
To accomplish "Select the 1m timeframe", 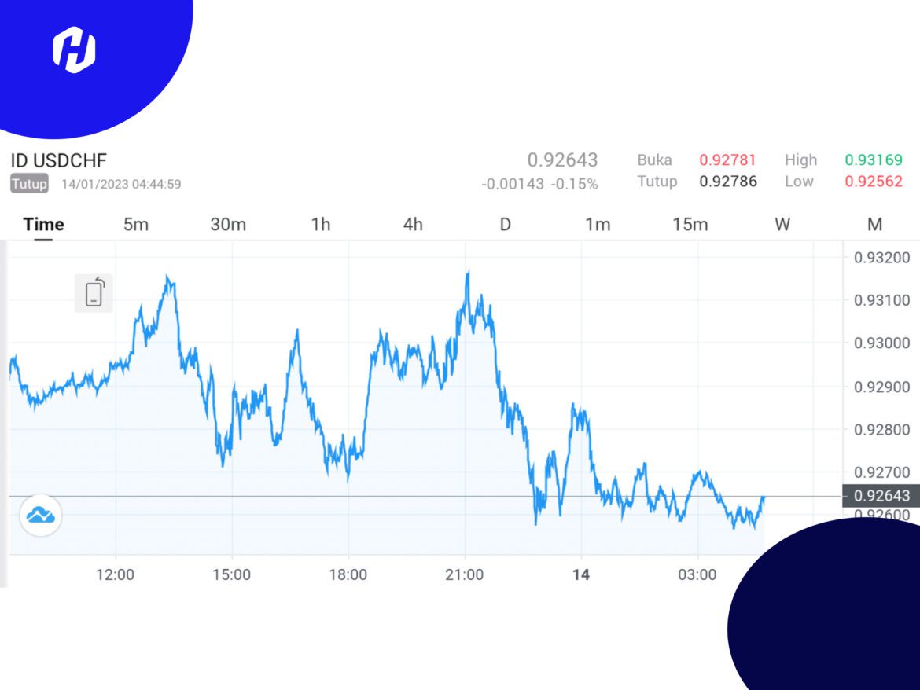I will pos(598,224).
